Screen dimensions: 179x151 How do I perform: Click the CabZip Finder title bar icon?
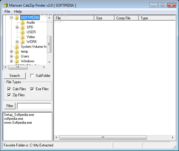5,5
